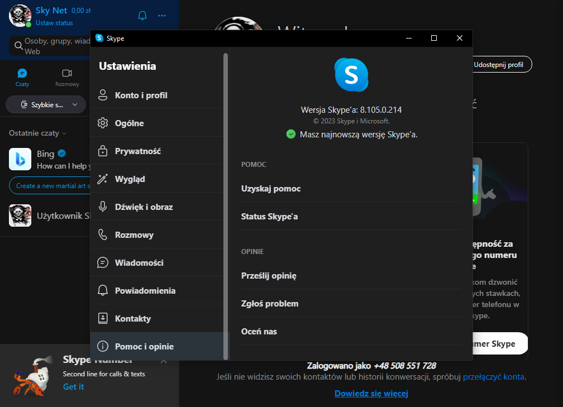
Task: Click the Osoby, grupy search field
Action: click(50, 46)
